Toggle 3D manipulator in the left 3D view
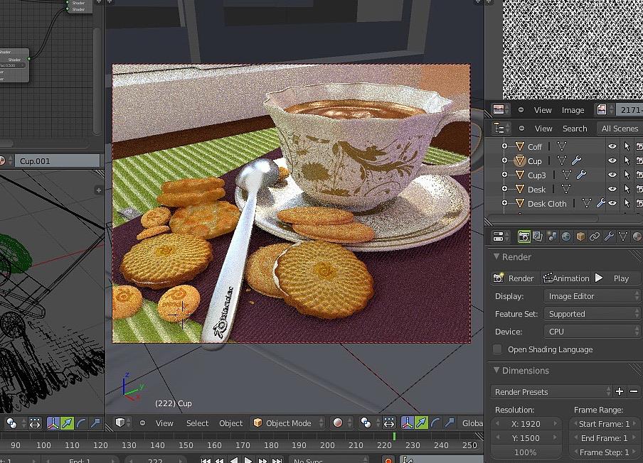This screenshot has height=463, width=643. click(53, 423)
